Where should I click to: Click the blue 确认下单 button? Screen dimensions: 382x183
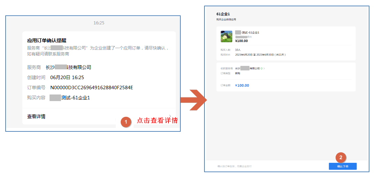click(x=342, y=167)
